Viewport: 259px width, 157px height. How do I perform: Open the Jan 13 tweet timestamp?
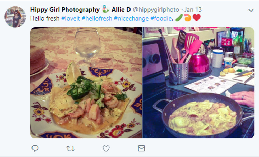click(x=193, y=9)
